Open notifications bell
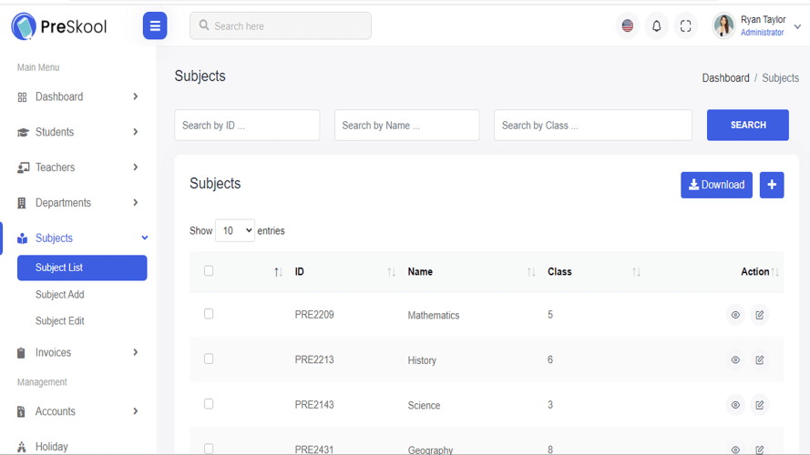The image size is (810, 455). point(657,25)
